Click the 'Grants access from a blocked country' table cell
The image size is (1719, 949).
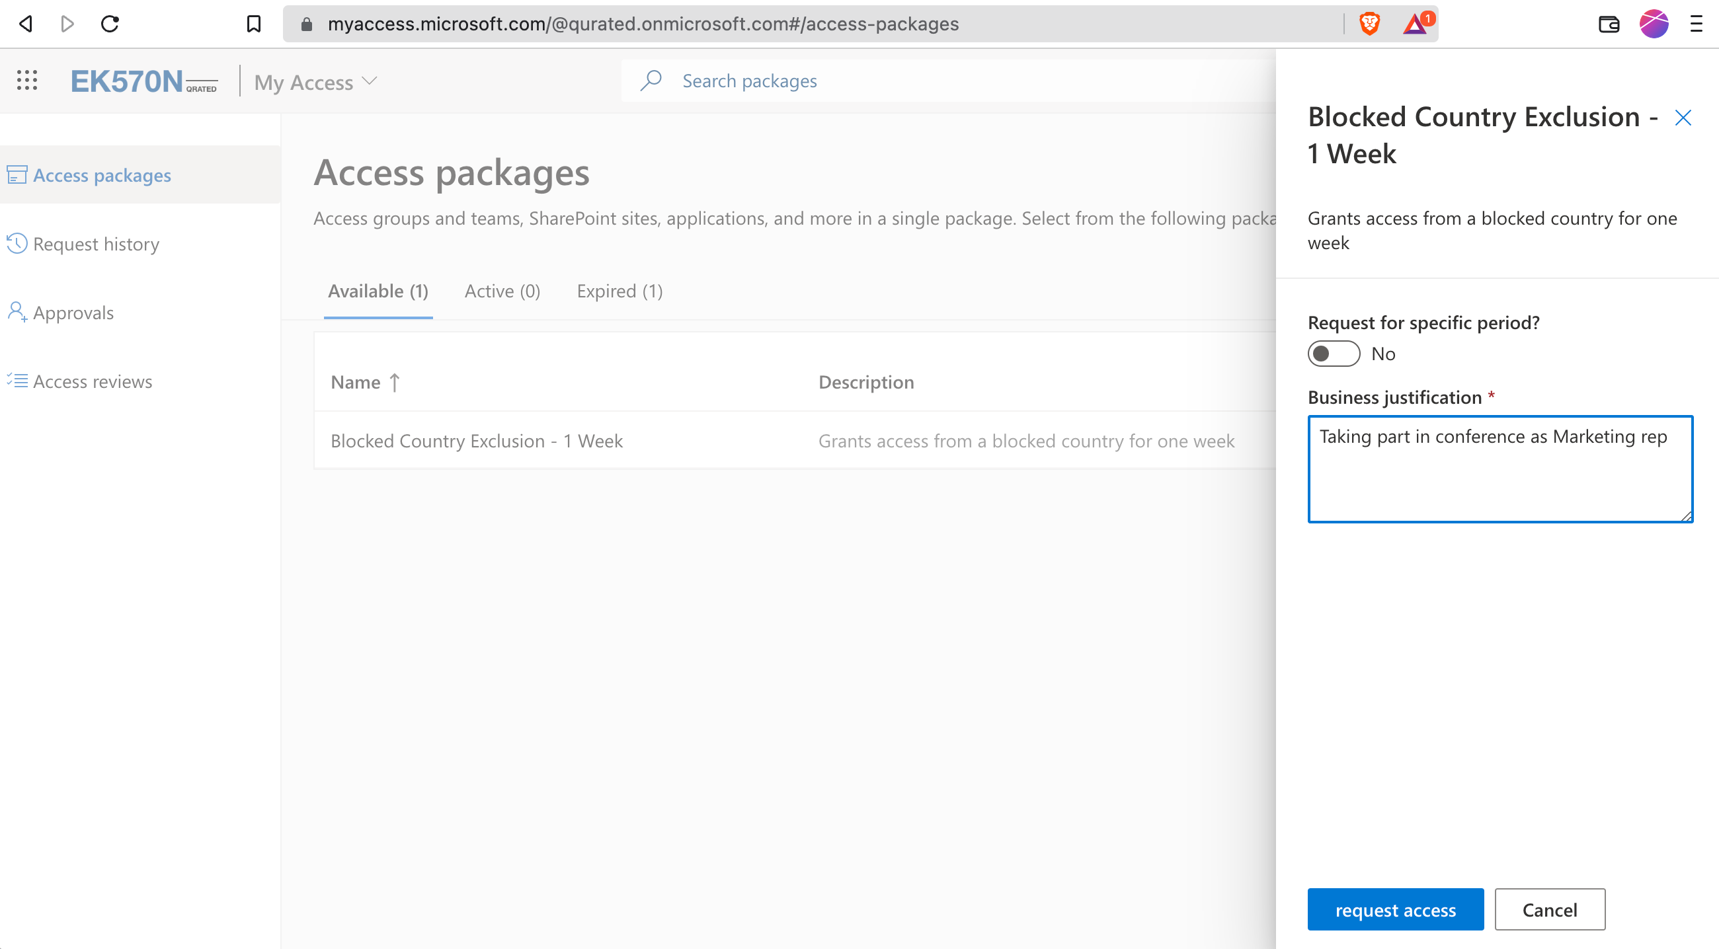point(1026,441)
